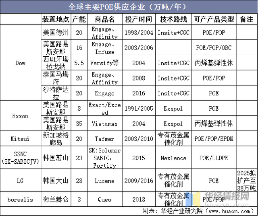This screenshot has height=216, width=258.
Task: Select the 'SSNC (SK-SABICJV)' company cell
Action: coord(21,158)
